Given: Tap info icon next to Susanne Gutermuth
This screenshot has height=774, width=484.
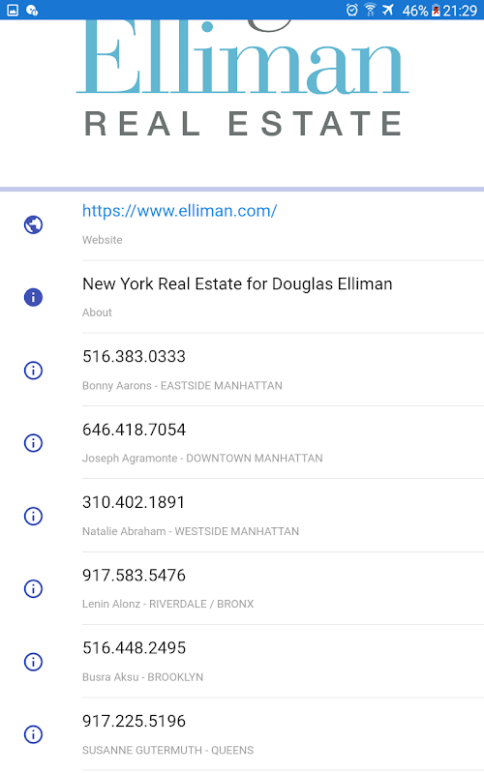Looking at the screenshot, I should 33,734.
